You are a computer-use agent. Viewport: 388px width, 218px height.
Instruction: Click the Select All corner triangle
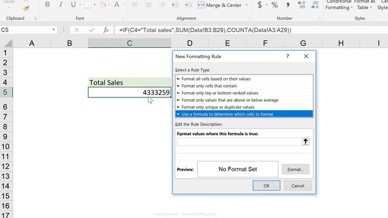click(8, 43)
